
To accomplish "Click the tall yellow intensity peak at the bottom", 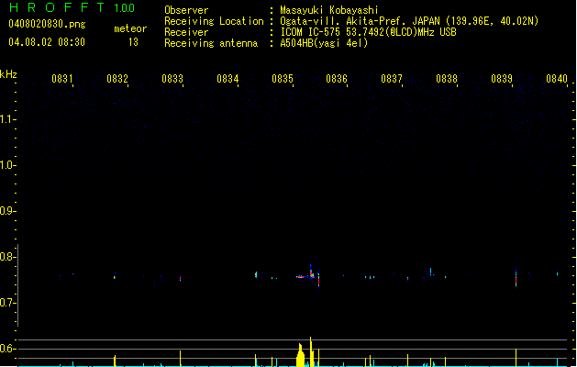I will 311,351.
